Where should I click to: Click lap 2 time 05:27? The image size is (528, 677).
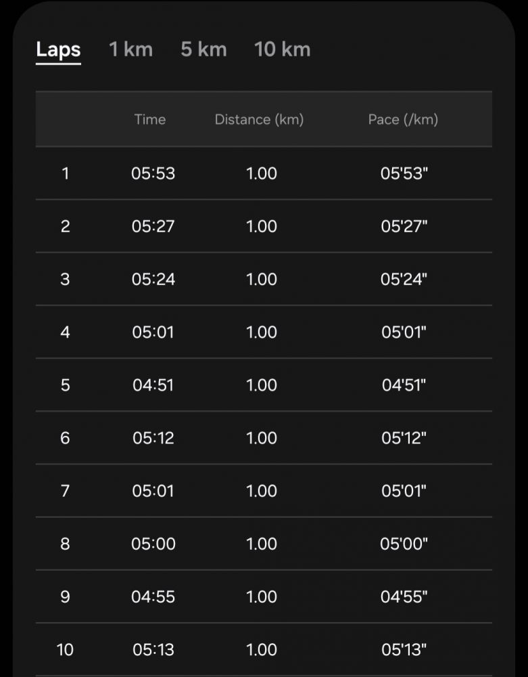153,226
